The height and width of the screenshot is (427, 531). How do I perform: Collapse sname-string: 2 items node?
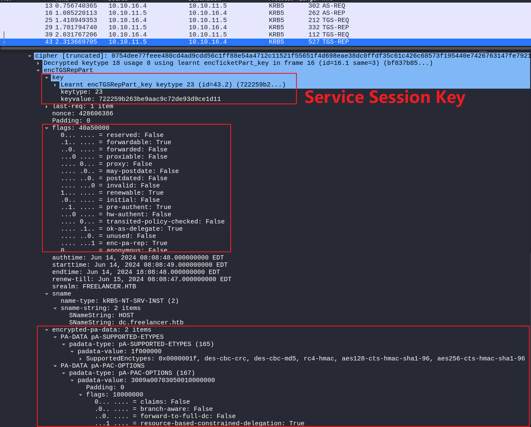55,308
